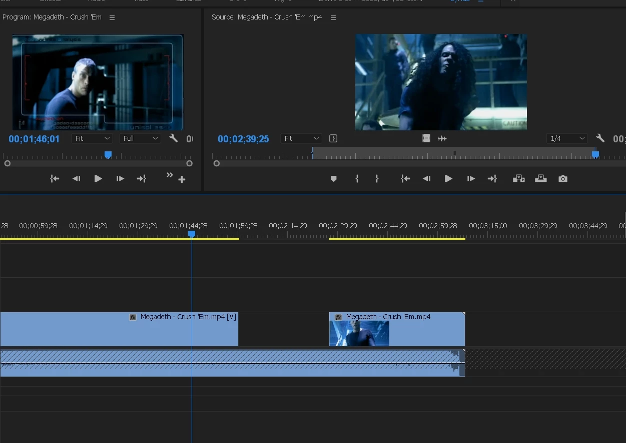The height and width of the screenshot is (443, 626).
Task: Open Program monitor Fit zoom dropdown
Action: coord(92,138)
